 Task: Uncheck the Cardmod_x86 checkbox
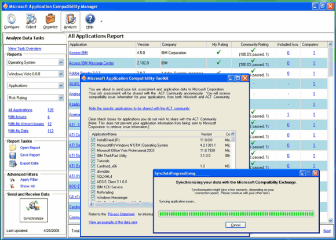click(93, 166)
